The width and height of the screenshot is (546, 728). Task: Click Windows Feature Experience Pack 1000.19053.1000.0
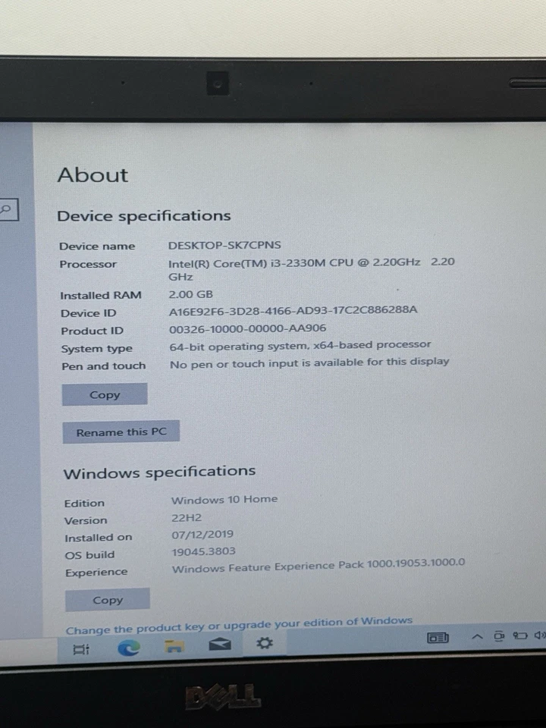click(318, 566)
